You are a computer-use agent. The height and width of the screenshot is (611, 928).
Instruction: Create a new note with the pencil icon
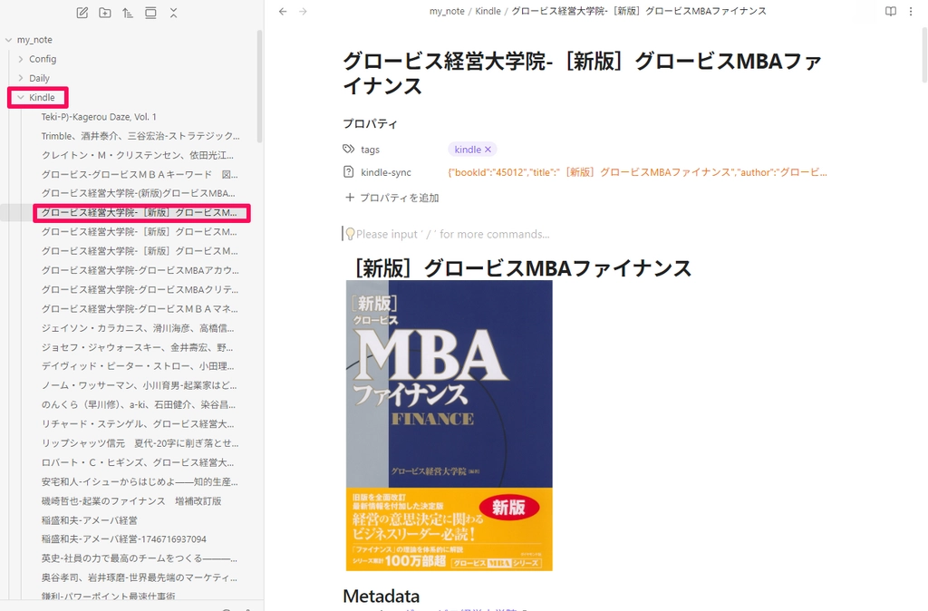(x=82, y=13)
